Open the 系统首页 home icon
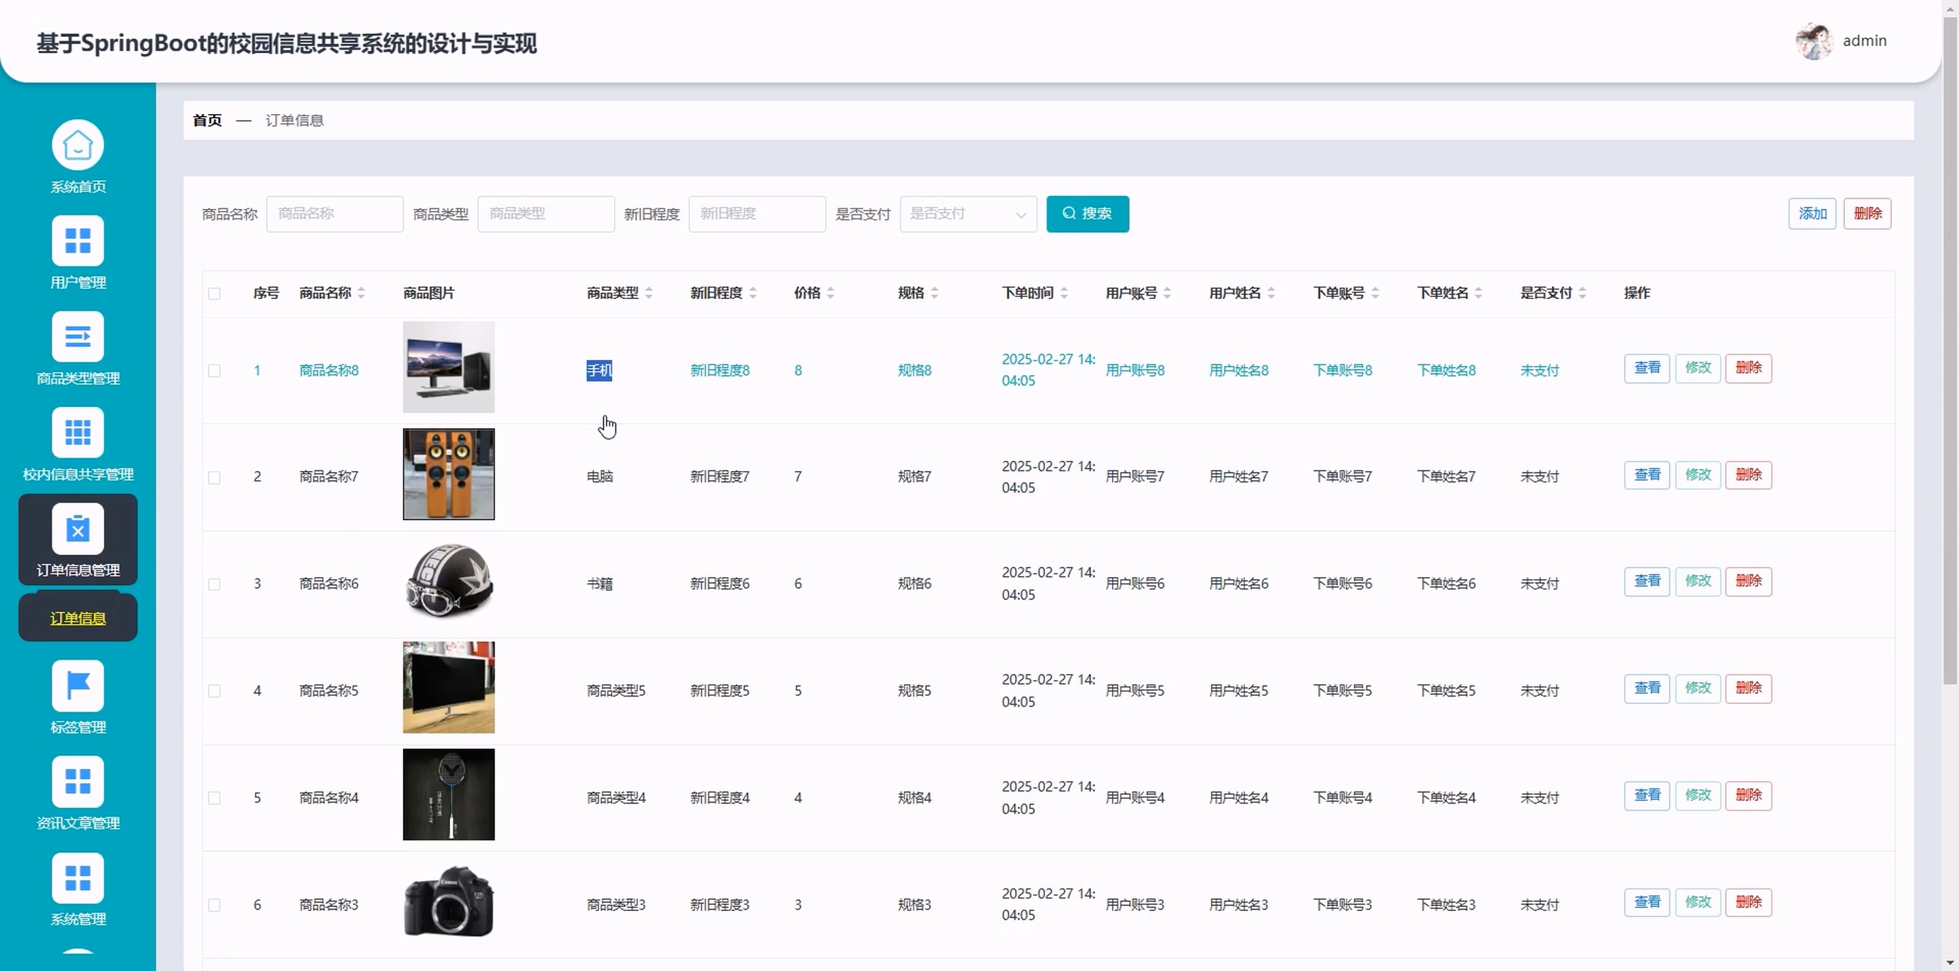 click(x=78, y=145)
